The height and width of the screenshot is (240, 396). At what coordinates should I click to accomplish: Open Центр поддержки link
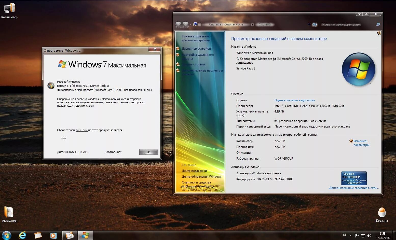[x=194, y=171]
